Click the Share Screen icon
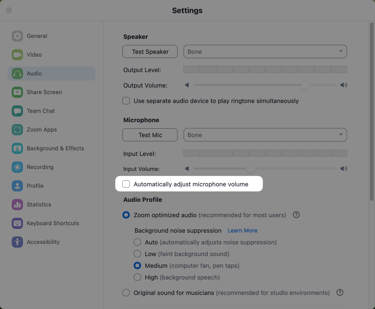Viewport: 375px width, 309px height. click(x=17, y=92)
